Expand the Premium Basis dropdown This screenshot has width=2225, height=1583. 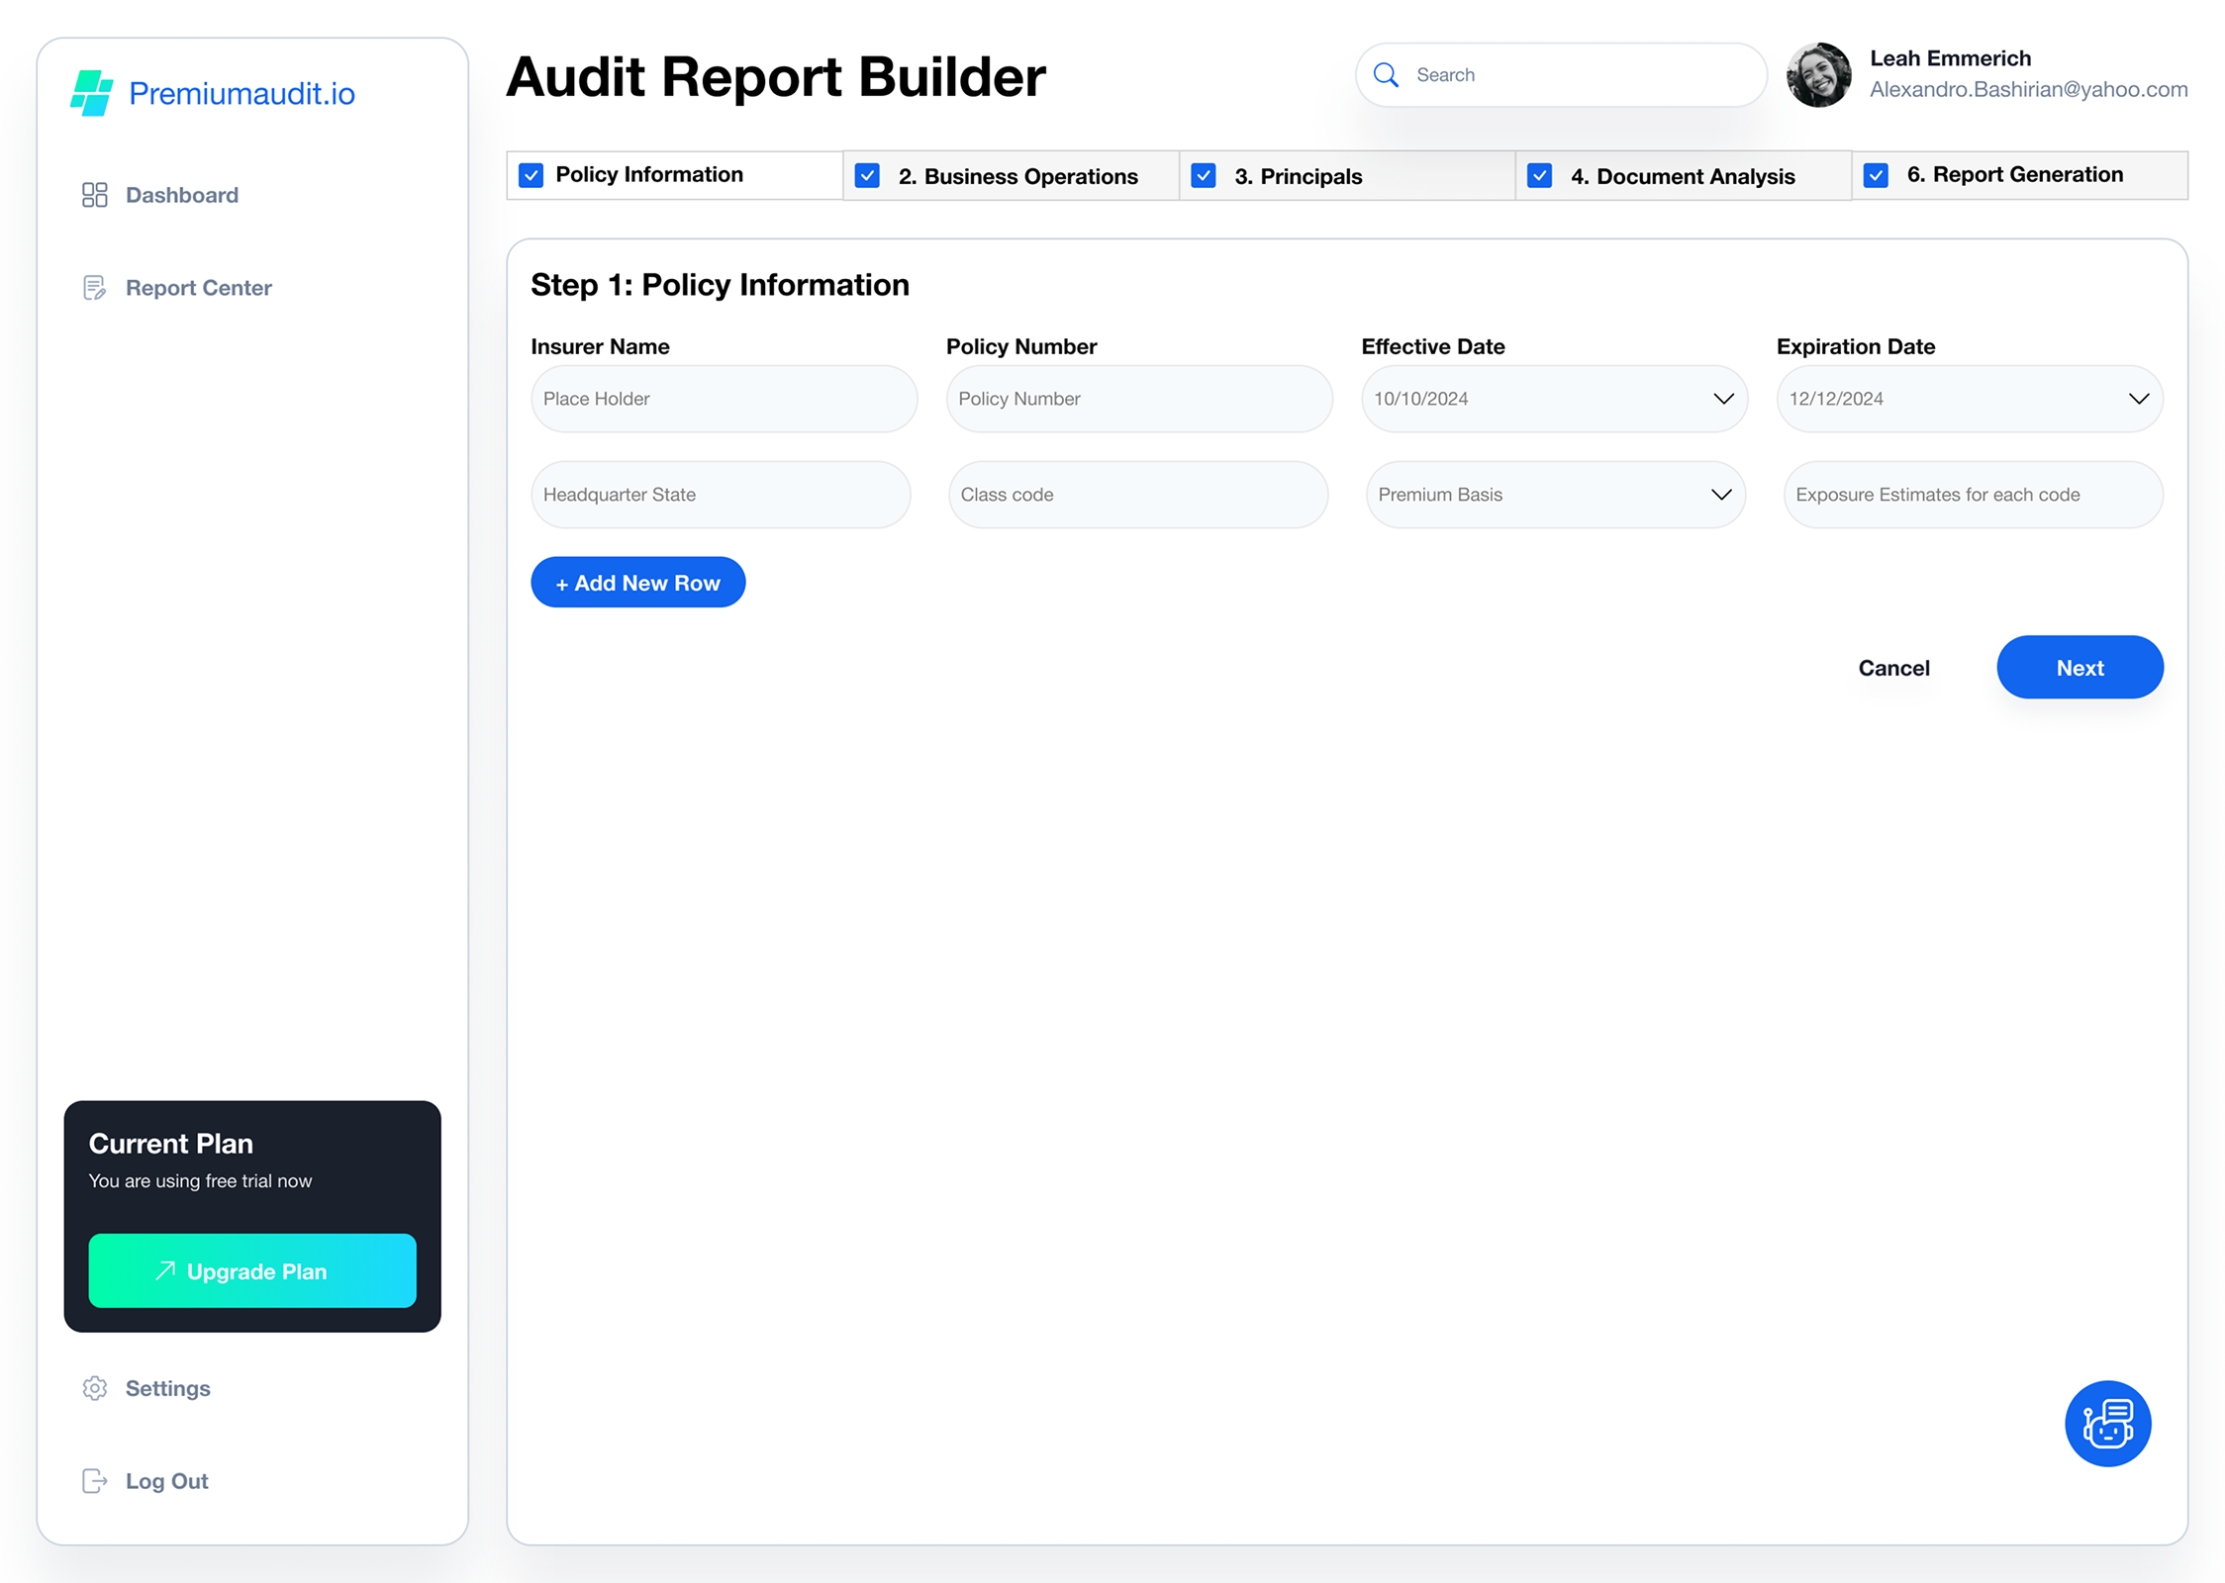point(1721,495)
